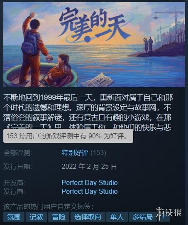
Task: Choose the 冒险 tag
Action: [x=59, y=217]
